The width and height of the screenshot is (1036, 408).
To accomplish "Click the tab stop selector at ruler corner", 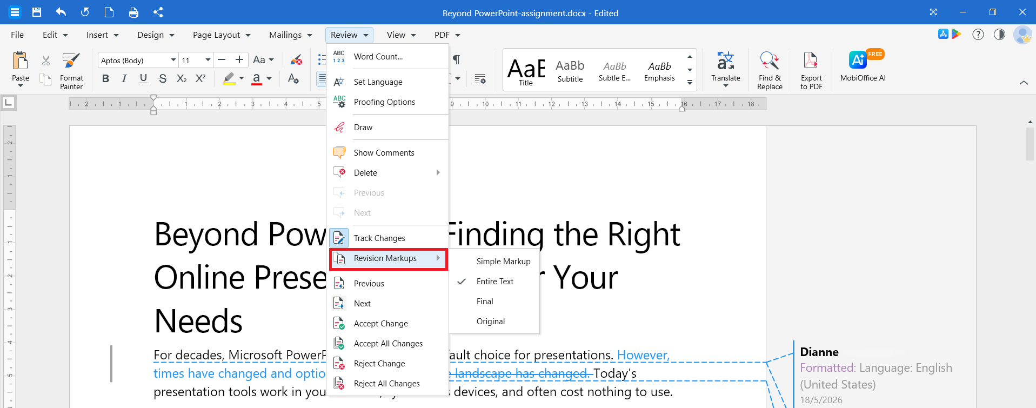I will click(x=9, y=102).
